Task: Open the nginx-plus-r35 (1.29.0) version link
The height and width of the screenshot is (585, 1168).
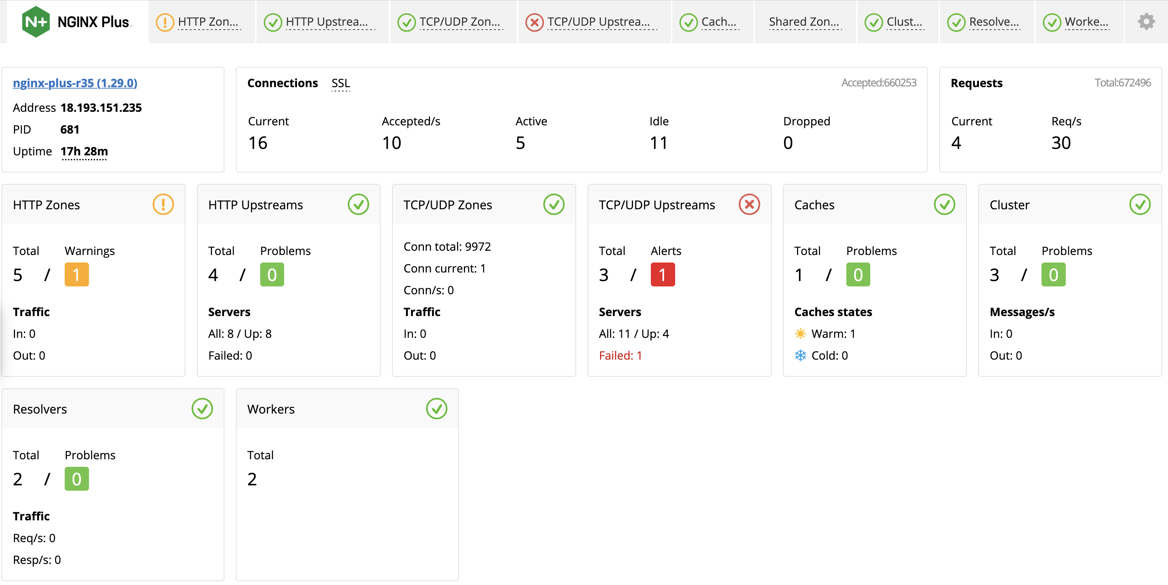Action: [x=75, y=82]
